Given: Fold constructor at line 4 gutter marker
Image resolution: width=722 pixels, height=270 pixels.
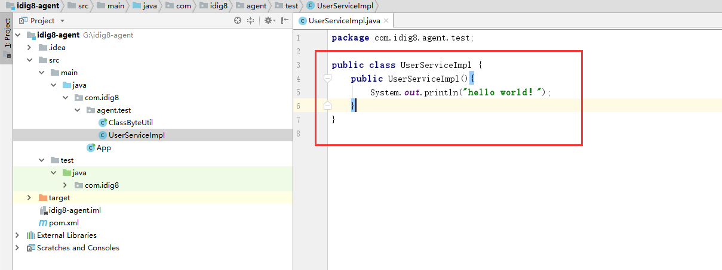Looking at the screenshot, I should coord(327,79).
